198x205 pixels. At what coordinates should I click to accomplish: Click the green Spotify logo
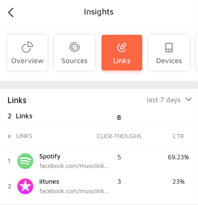(x=26, y=161)
